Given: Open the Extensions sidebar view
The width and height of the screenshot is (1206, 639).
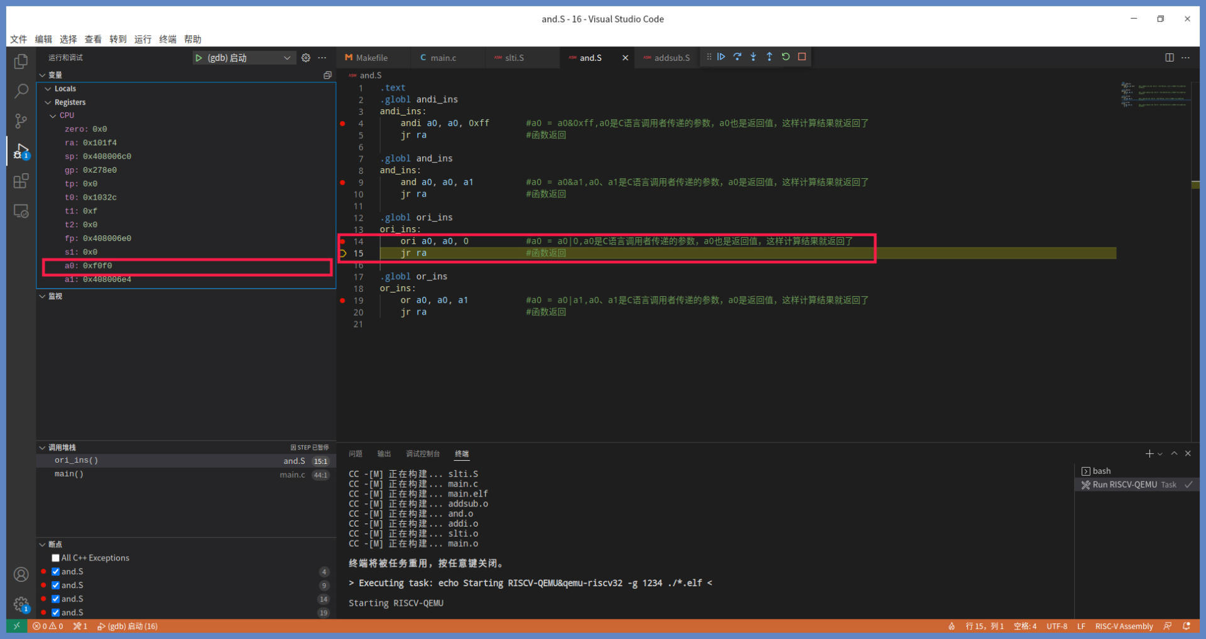Looking at the screenshot, I should click(21, 181).
